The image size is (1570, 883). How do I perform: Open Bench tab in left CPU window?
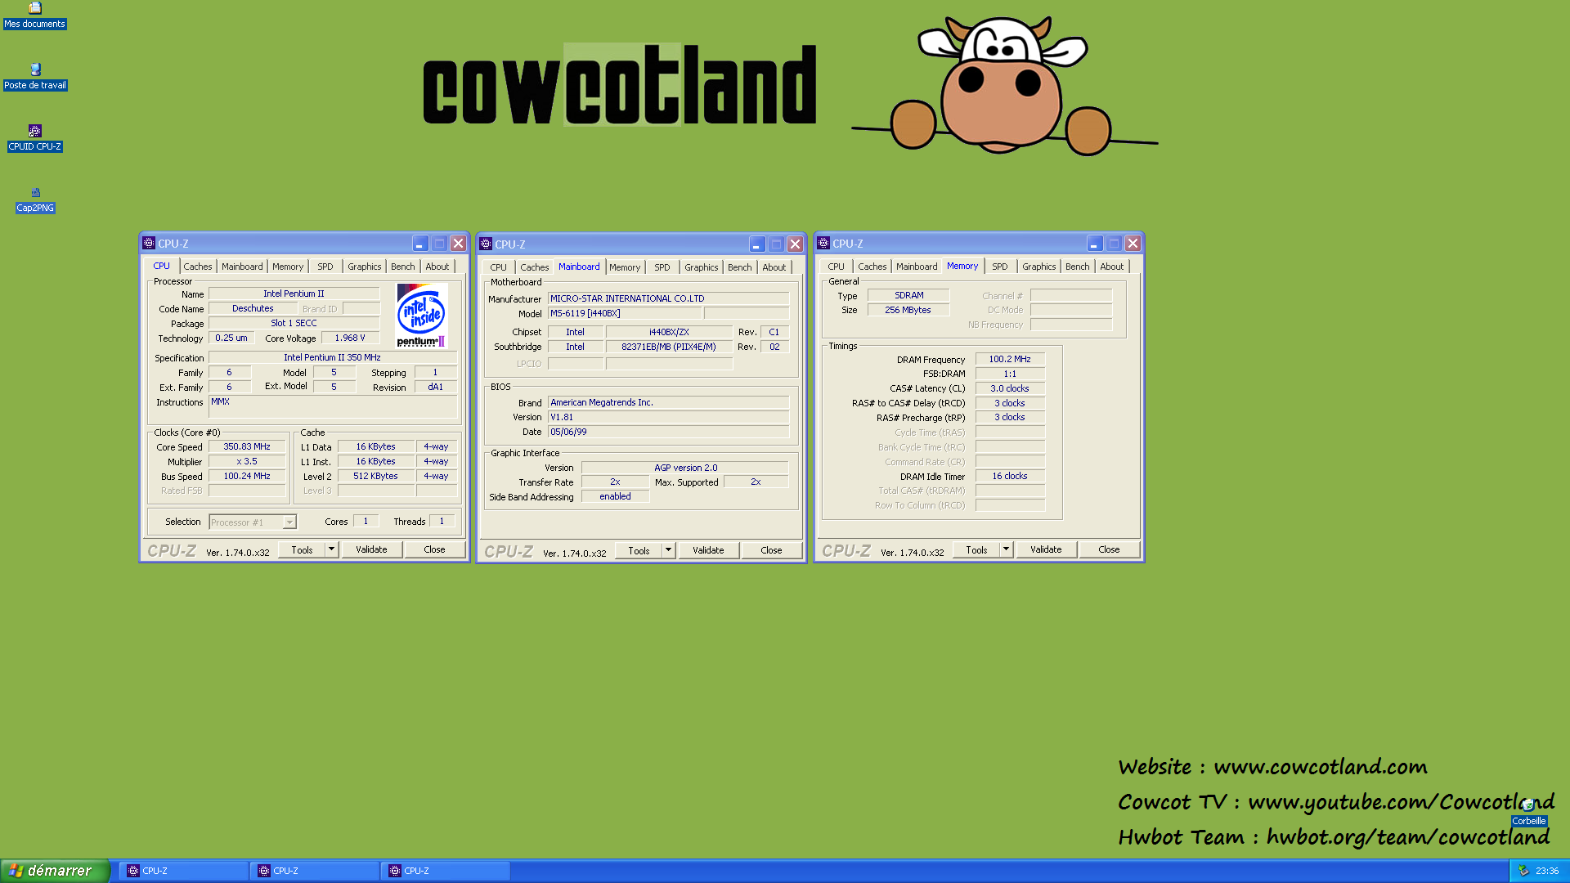click(x=402, y=267)
